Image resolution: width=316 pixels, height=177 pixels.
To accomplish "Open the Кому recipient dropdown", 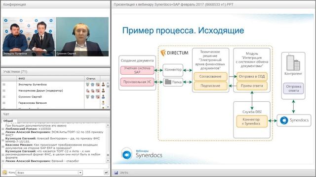I will point(49,173).
